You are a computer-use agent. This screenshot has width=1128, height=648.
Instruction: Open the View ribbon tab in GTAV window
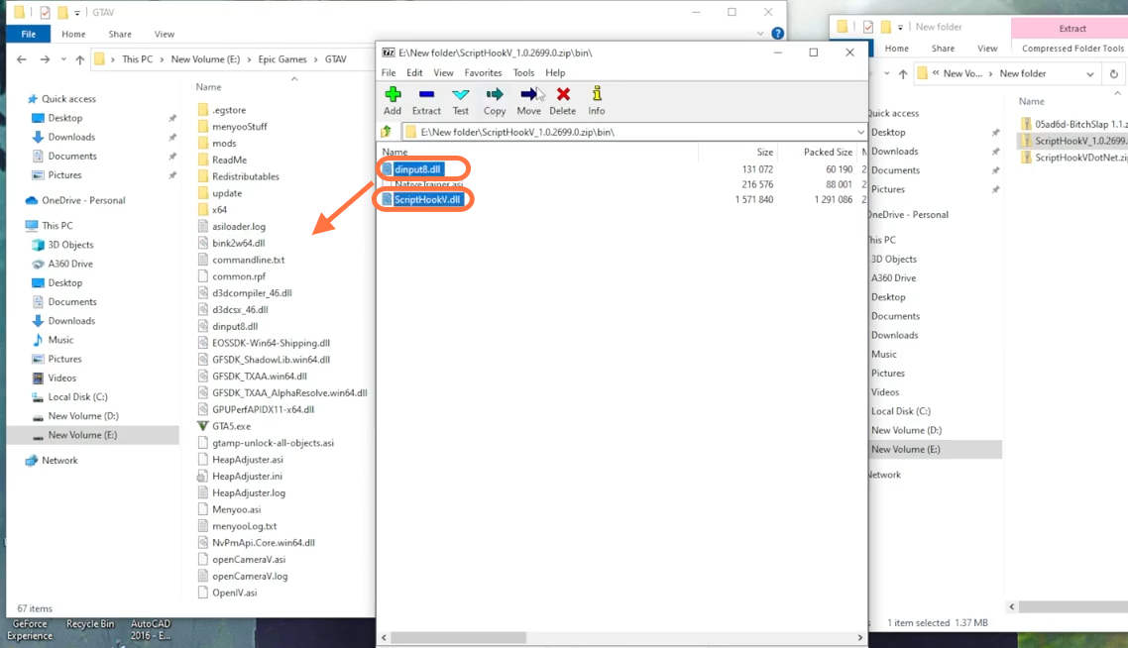coord(164,34)
